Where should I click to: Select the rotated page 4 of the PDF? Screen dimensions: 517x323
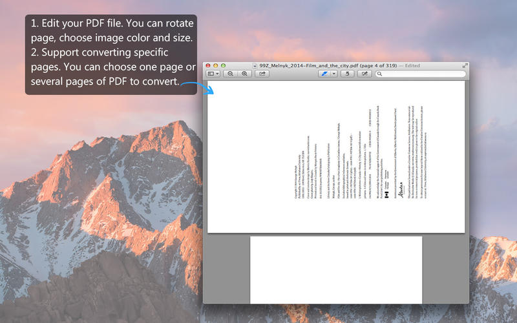click(336, 157)
